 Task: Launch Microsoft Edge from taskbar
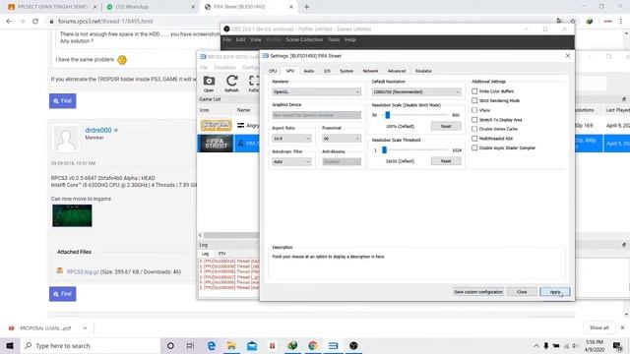coord(212,345)
